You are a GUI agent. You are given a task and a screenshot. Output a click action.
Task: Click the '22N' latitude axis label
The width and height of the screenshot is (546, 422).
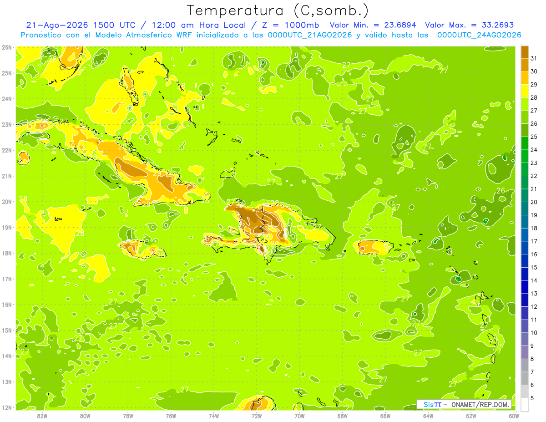click(x=7, y=150)
